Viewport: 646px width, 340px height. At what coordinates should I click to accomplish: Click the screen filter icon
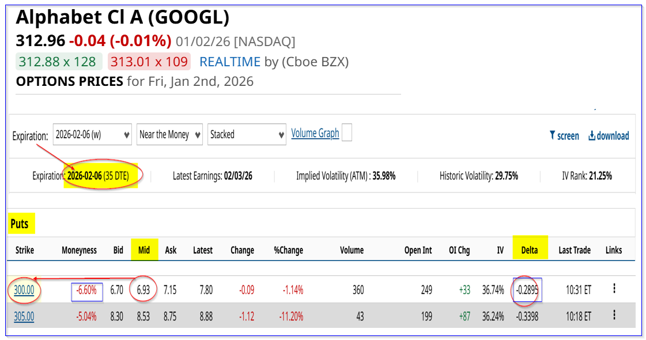point(553,136)
